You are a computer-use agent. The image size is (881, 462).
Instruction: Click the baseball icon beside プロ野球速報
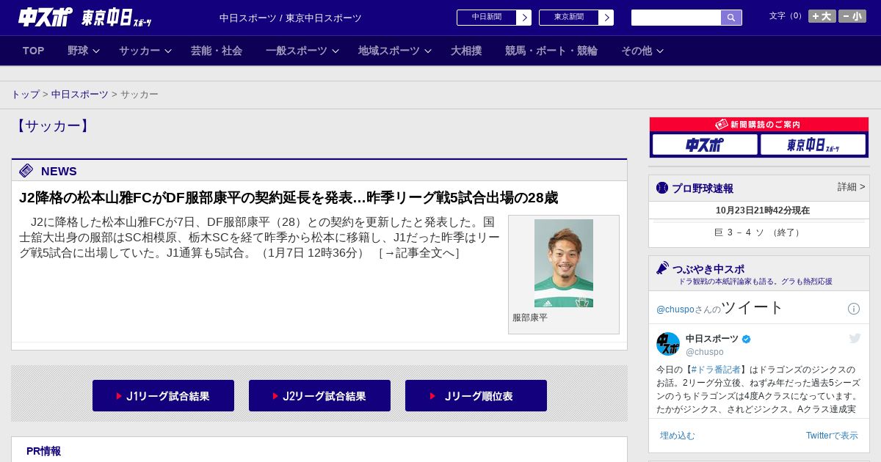click(662, 188)
